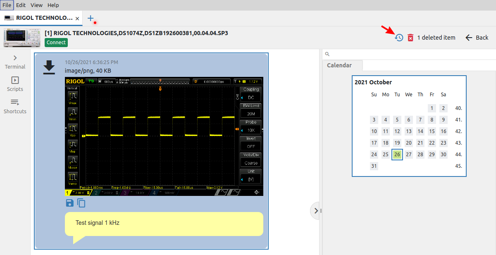The height and width of the screenshot is (255, 496).
Task: Select October 30 in the calendar
Action: (x=444, y=155)
